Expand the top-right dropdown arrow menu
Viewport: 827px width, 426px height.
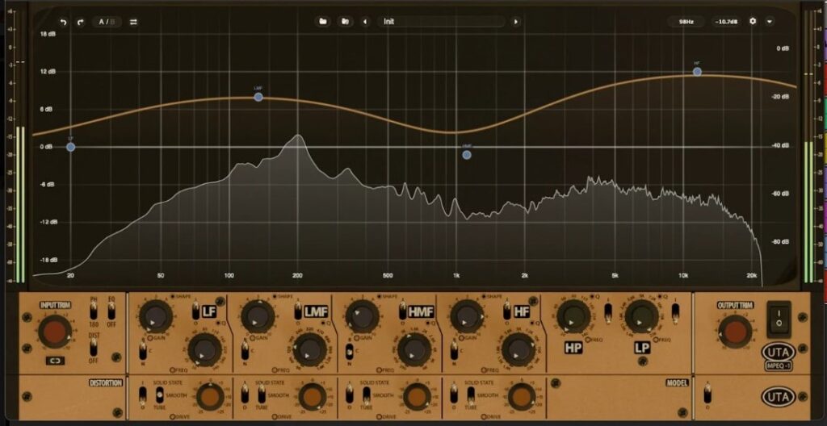pyautogui.click(x=770, y=22)
